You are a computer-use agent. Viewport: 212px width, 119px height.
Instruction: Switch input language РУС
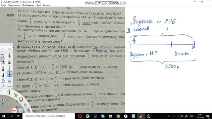point(191,116)
